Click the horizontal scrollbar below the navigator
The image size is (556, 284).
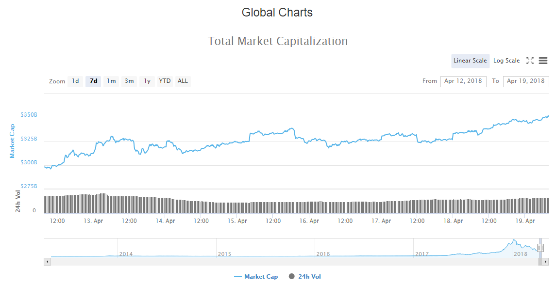291,262
